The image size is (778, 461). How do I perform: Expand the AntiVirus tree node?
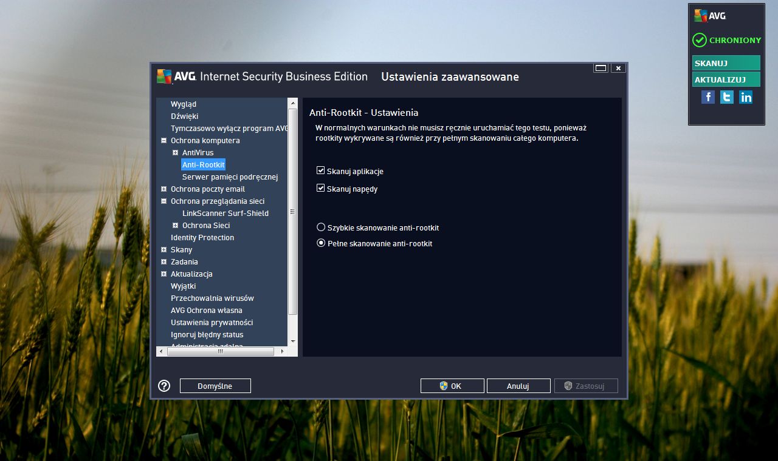click(x=175, y=152)
